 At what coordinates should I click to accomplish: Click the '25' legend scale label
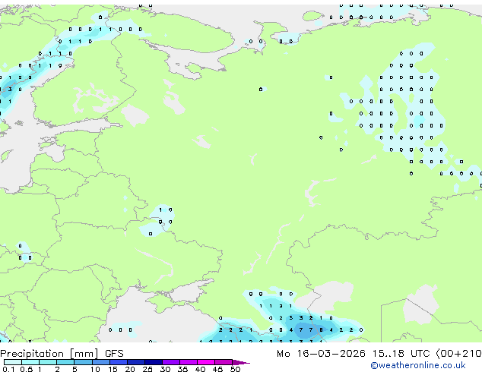pyautogui.click(x=147, y=369)
